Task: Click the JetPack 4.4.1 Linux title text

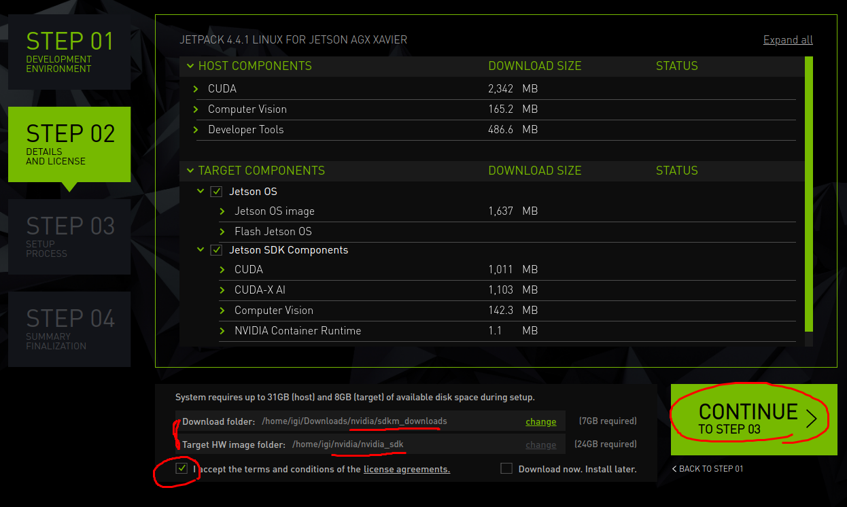Action: pos(294,39)
